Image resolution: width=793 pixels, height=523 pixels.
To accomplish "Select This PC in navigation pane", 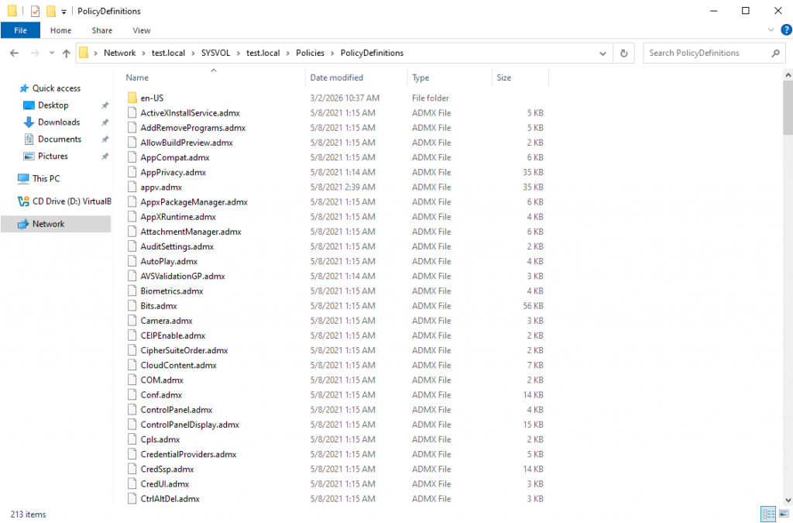I will (x=46, y=178).
